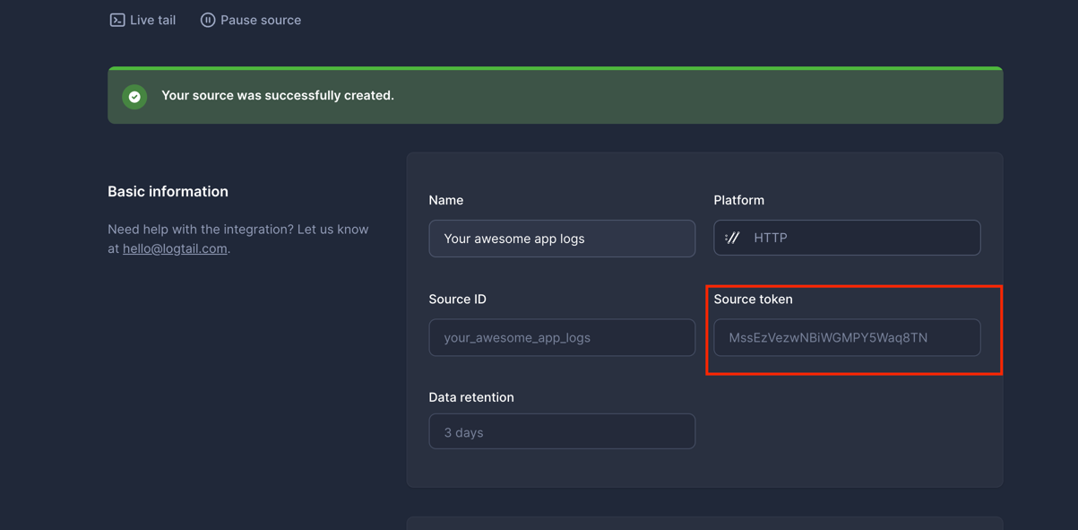This screenshot has height=530, width=1078.
Task: Select the Pause source option
Action: pos(250,19)
